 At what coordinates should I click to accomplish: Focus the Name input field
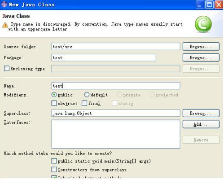point(116,86)
